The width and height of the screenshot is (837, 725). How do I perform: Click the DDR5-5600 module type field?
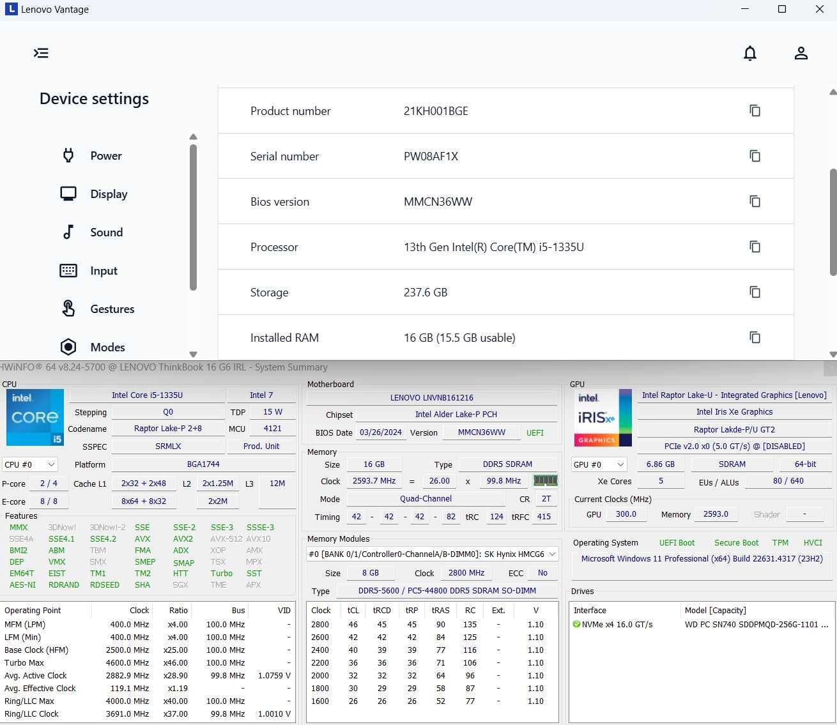447,591
